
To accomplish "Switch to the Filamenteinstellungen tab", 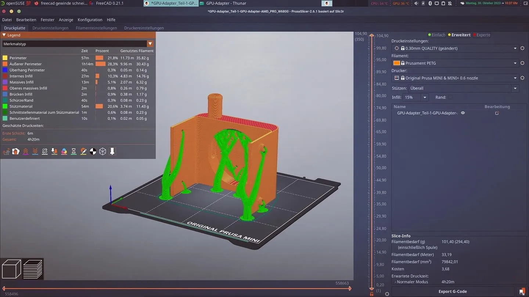I will coord(96,28).
